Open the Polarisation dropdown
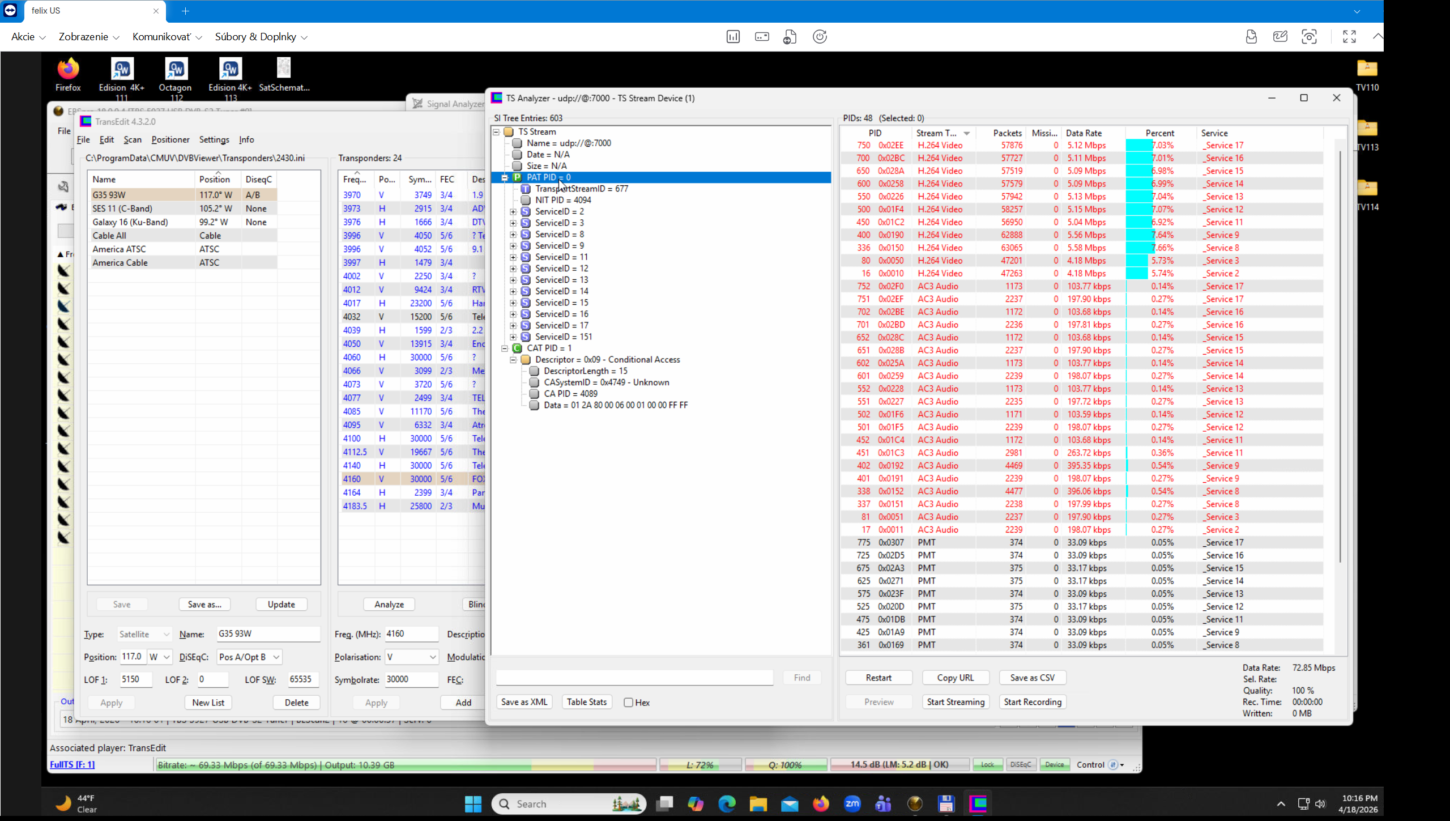Screen dimensions: 1450x821 coord(411,657)
